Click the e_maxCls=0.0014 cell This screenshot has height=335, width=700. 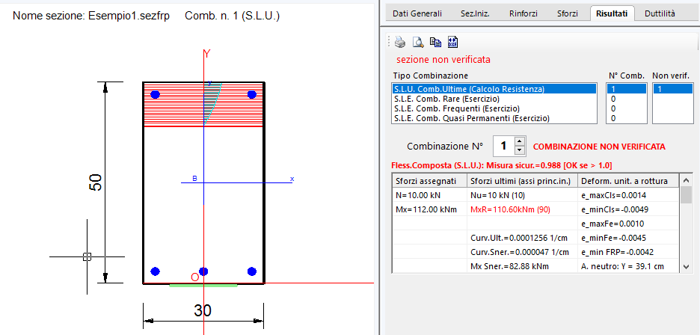tap(628, 195)
